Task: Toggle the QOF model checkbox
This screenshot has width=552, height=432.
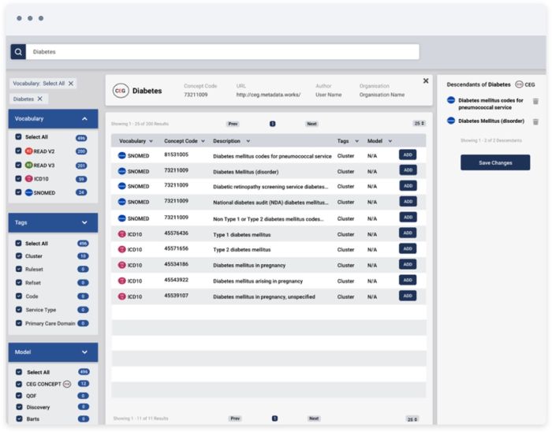Action: [x=19, y=396]
